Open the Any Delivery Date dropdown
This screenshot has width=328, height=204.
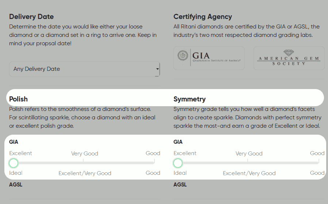click(x=84, y=69)
